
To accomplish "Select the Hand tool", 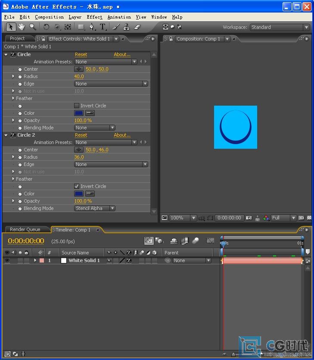I will point(22,27).
